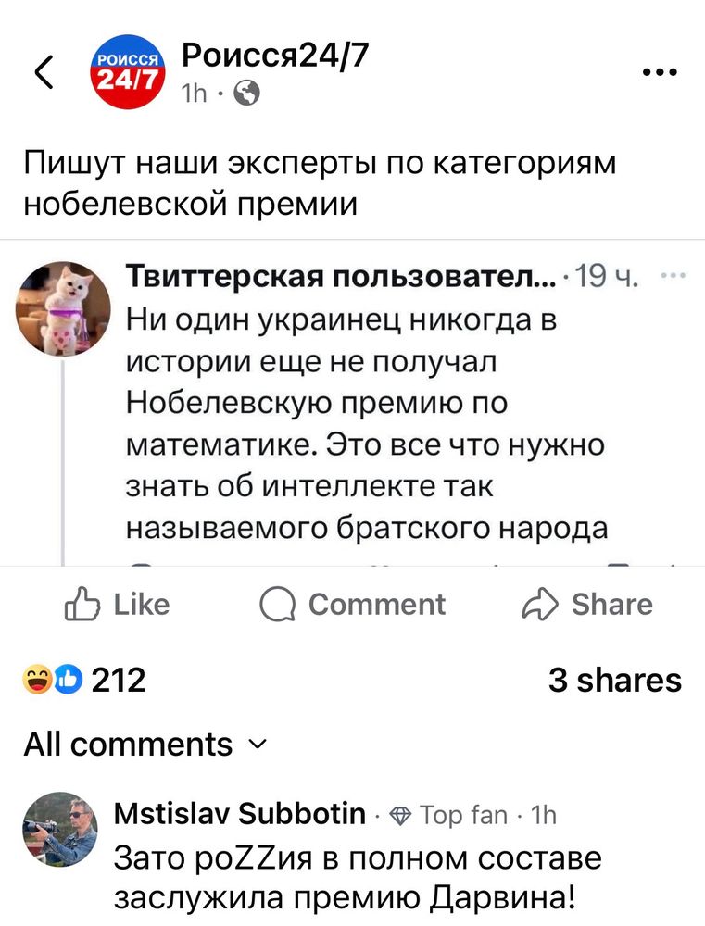The width and height of the screenshot is (705, 926).
Task: Tap the blue like reaction badge
Action: [x=69, y=680]
